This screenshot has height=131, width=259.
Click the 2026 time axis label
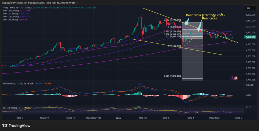click(118, 118)
